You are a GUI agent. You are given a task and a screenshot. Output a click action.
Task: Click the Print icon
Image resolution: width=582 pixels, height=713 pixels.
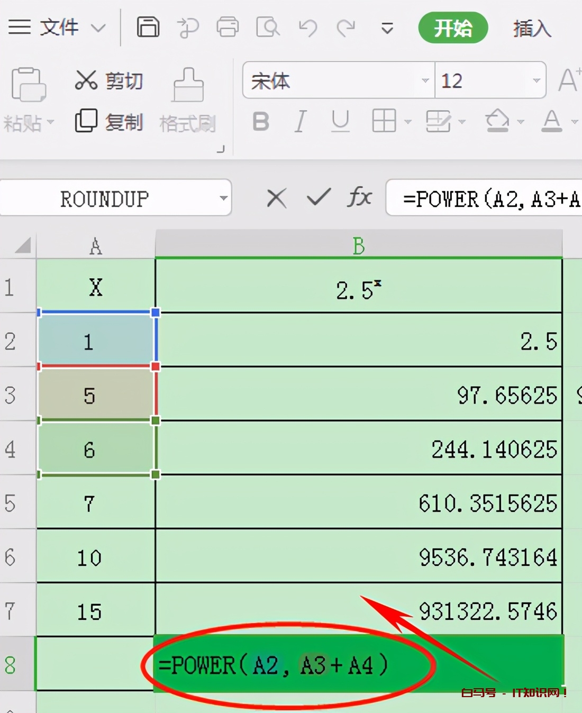tap(228, 27)
